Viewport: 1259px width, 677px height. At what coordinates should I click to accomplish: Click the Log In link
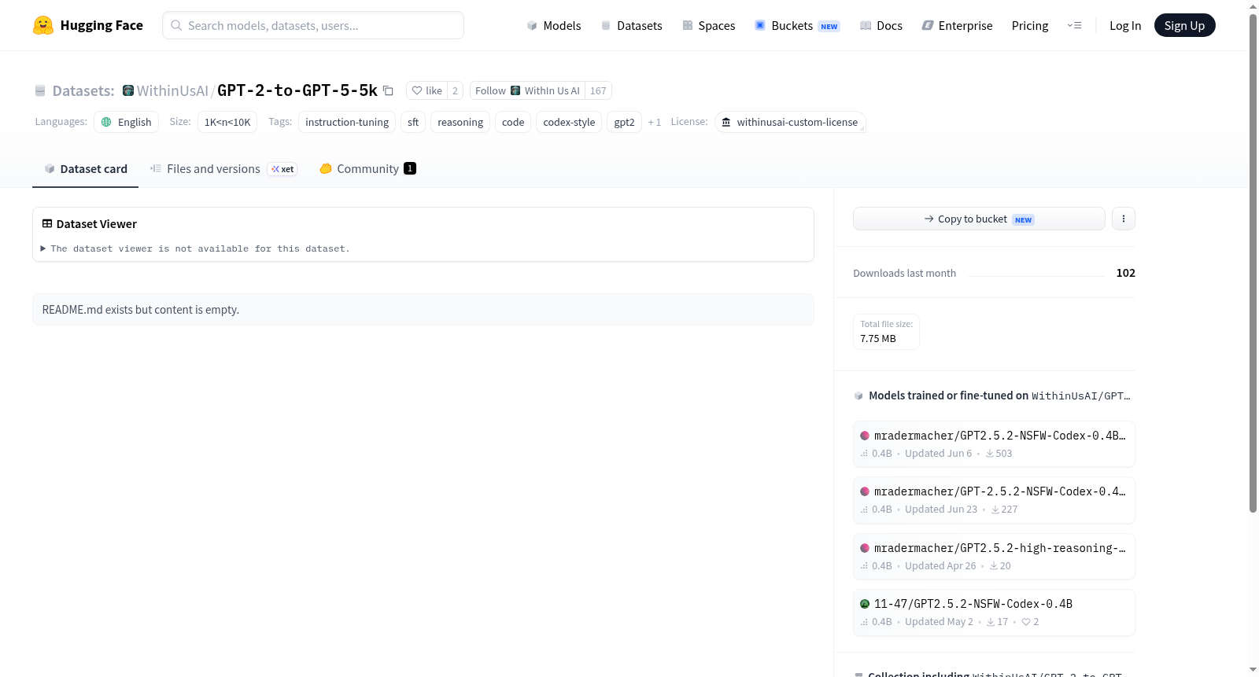tap(1125, 25)
